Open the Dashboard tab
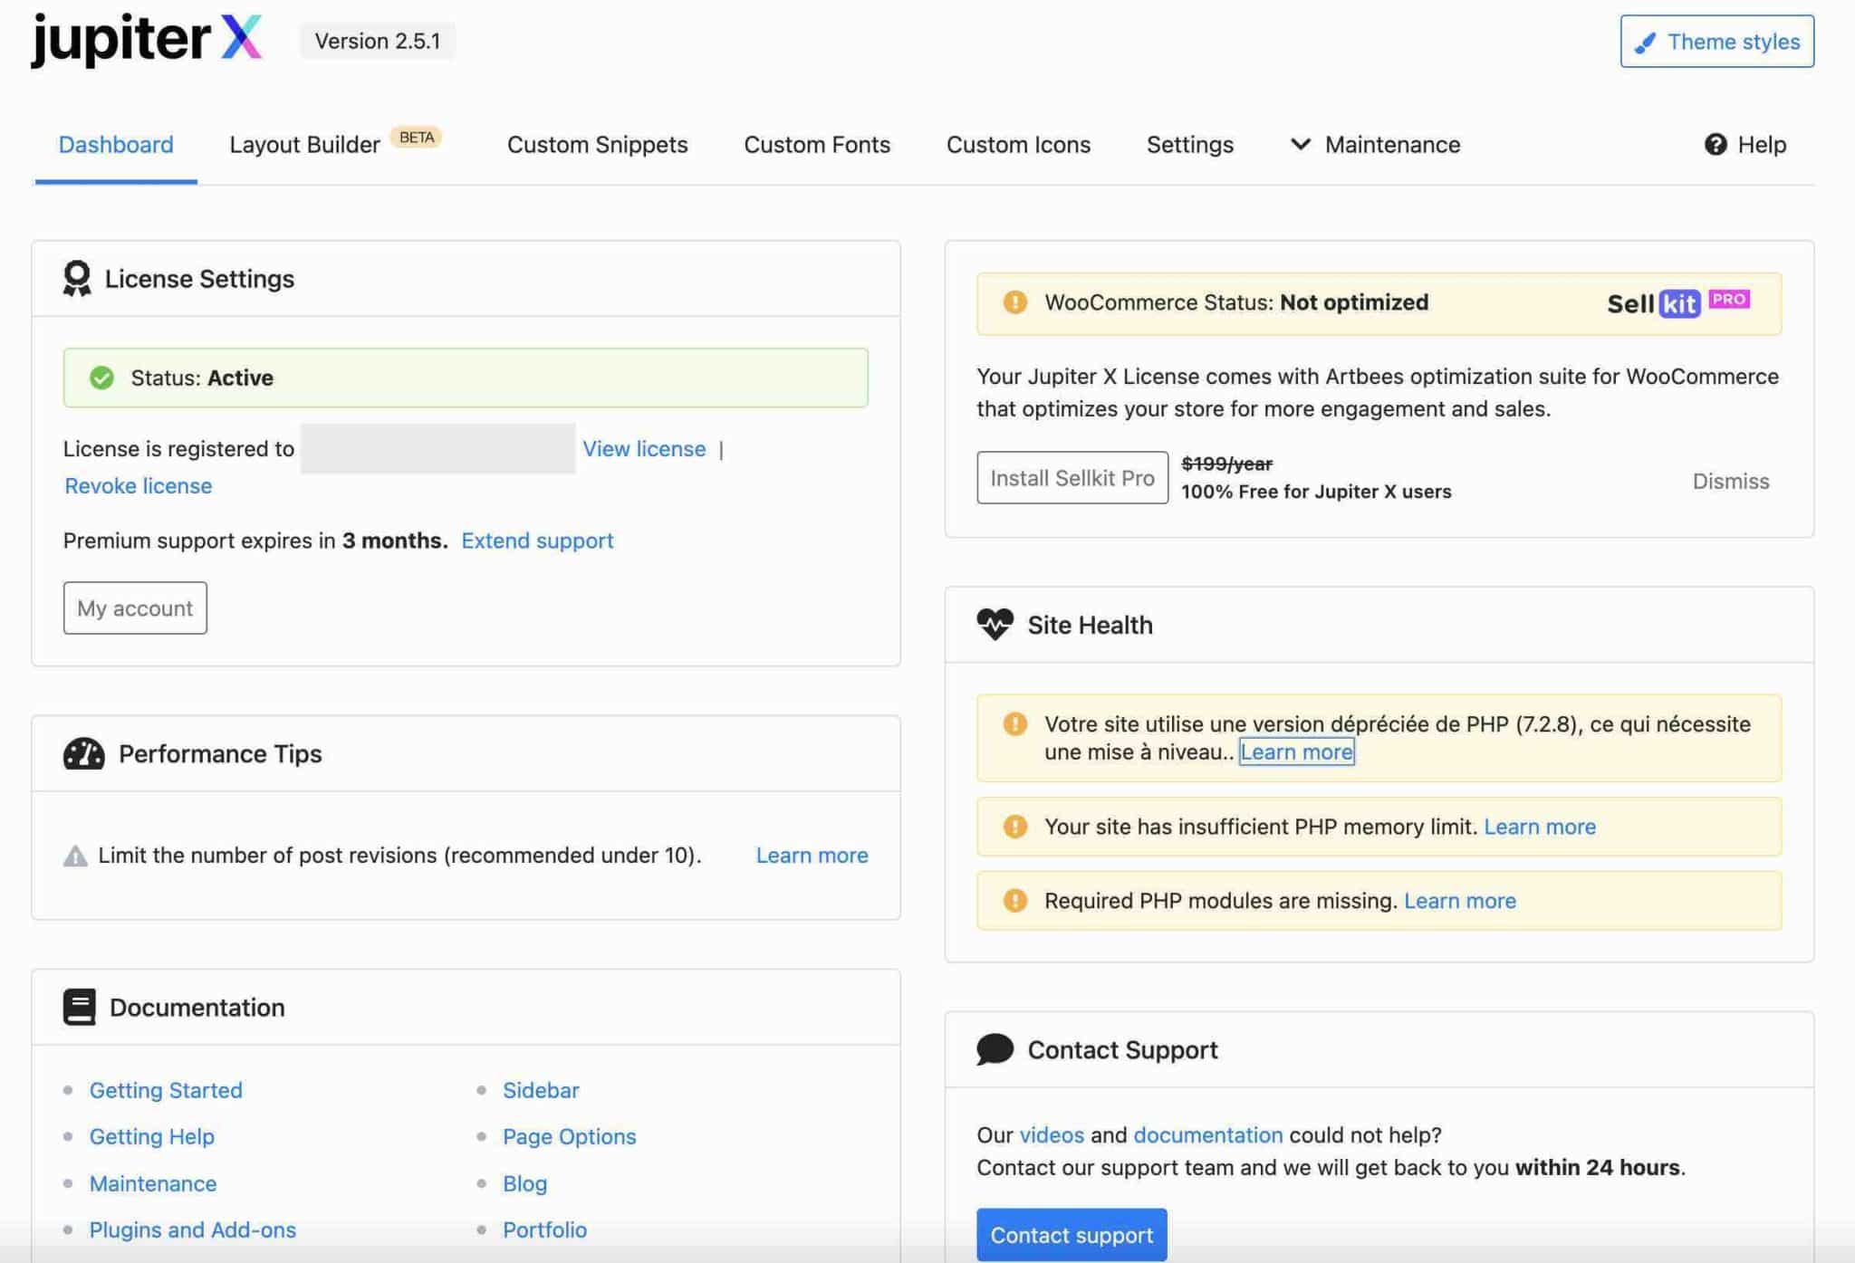Screen dimensions: 1855x1263 coord(116,144)
